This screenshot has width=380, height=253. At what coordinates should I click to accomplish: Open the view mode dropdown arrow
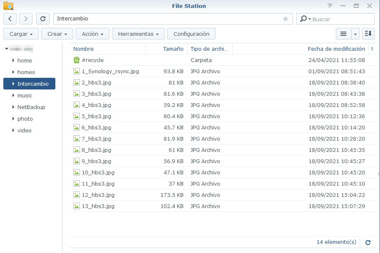tap(355, 34)
